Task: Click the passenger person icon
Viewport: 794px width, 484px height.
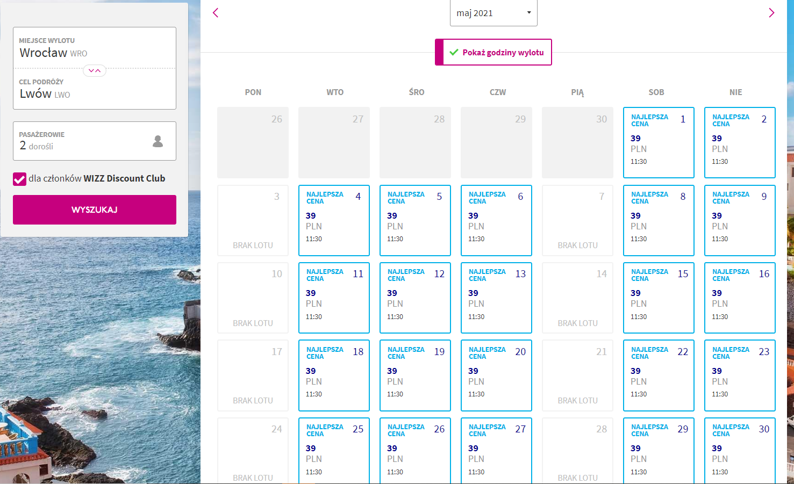Action: (x=158, y=141)
